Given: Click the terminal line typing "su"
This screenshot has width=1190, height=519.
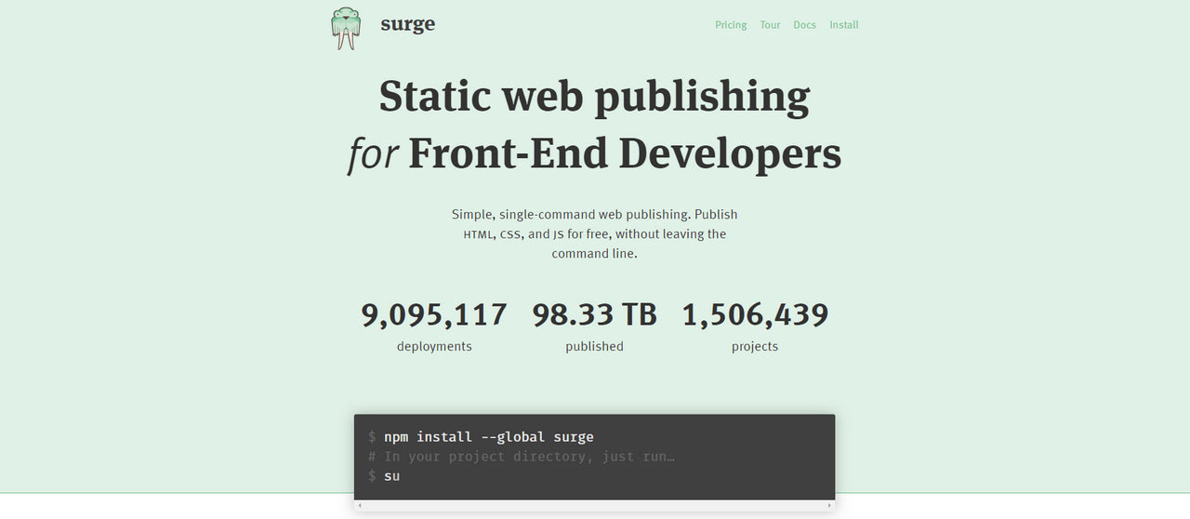Looking at the screenshot, I should pyautogui.click(x=384, y=475).
